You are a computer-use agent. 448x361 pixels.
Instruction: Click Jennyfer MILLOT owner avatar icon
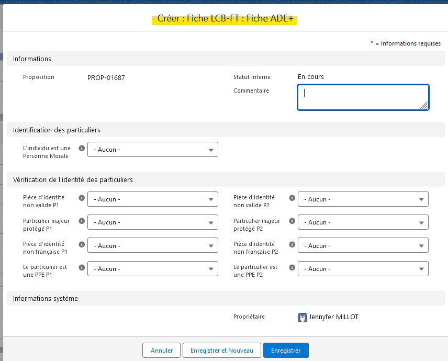coord(303,318)
